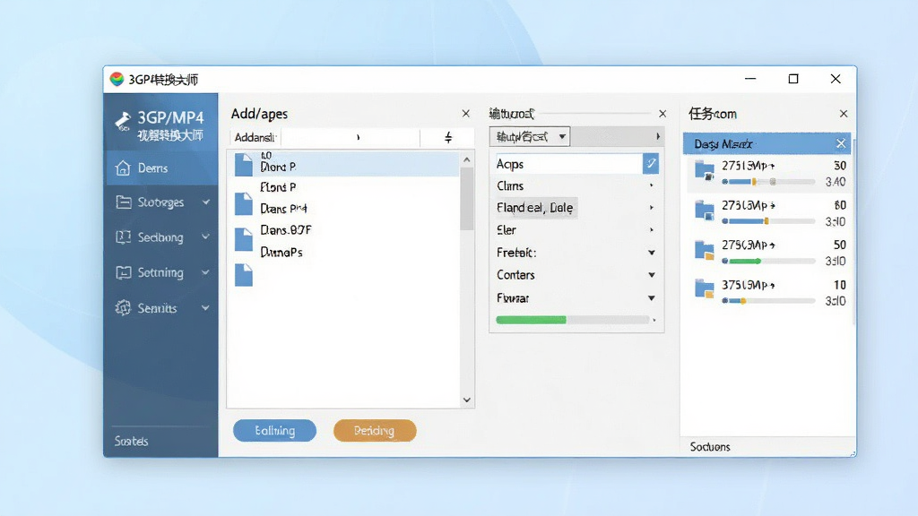Expand the Clims option arrow
The image size is (918, 516).
pyautogui.click(x=651, y=185)
